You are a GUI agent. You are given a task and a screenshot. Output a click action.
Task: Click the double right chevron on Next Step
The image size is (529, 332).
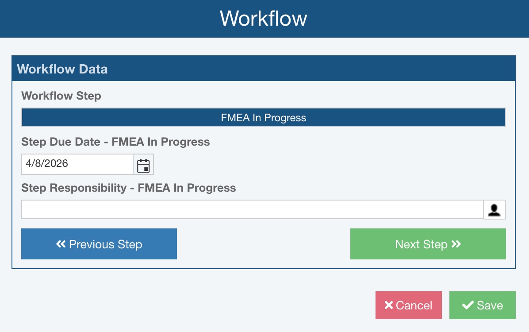[456, 244]
